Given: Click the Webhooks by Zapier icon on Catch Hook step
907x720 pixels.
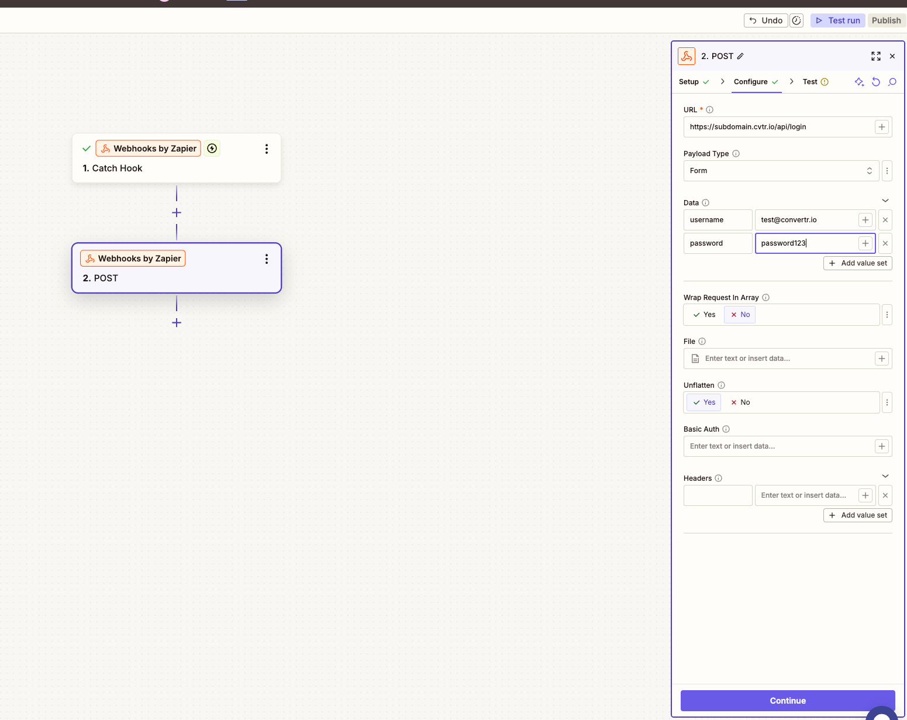Looking at the screenshot, I should click(105, 149).
